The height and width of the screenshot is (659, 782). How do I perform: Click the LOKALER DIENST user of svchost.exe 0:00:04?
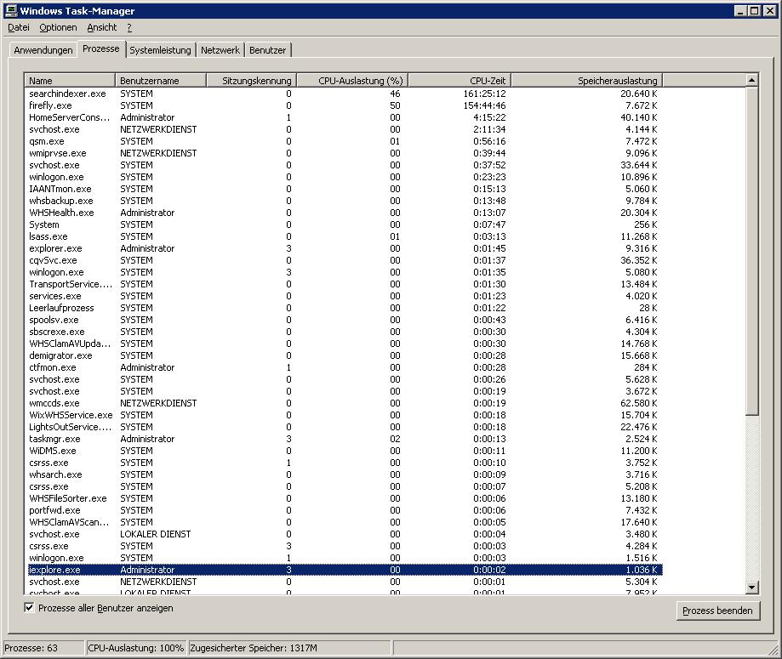156,534
